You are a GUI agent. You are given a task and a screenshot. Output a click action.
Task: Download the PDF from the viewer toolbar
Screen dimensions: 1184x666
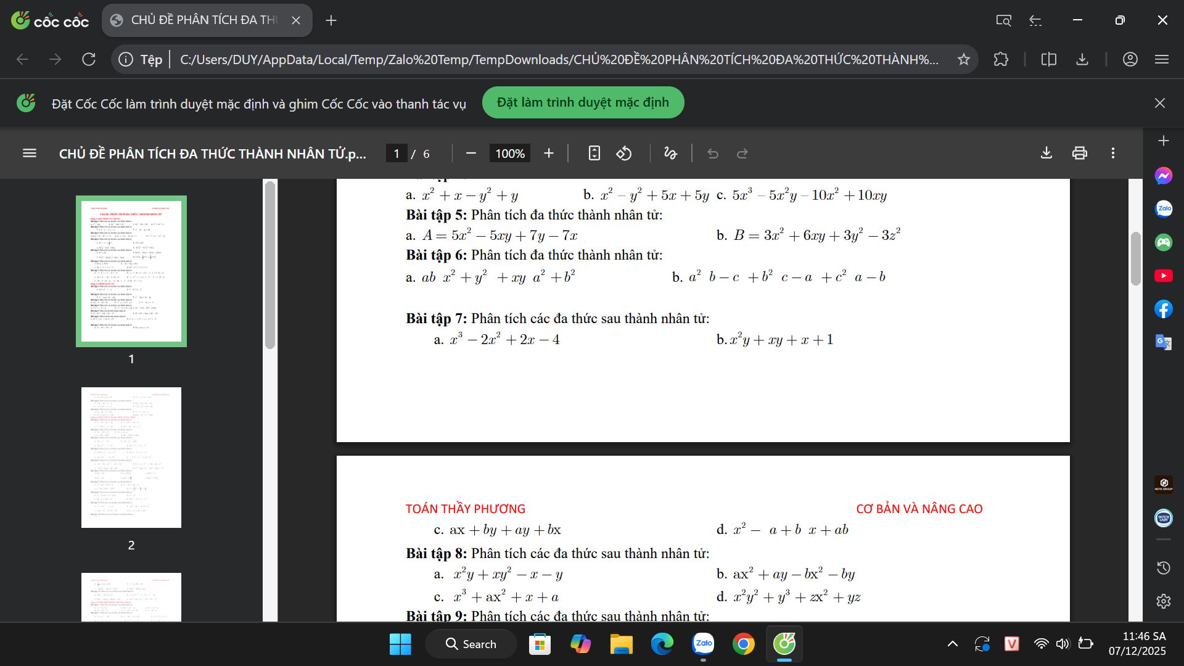tap(1046, 153)
